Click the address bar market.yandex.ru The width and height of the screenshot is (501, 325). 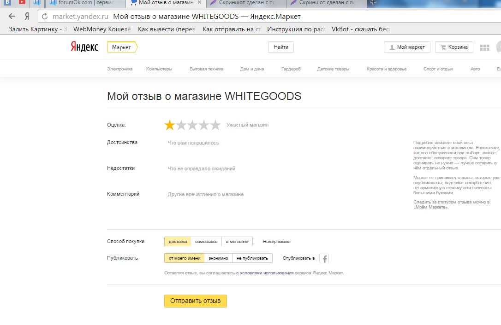tap(80, 16)
